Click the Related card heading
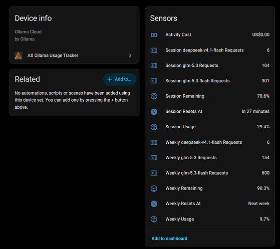Image resolution: width=280 pixels, height=249 pixels. coord(28,79)
